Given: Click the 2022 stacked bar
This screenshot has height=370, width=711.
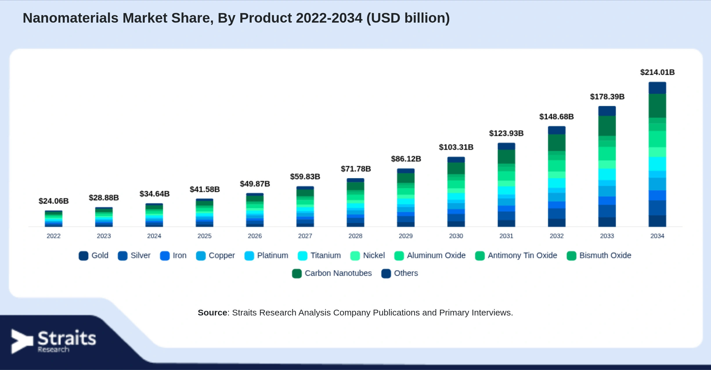Looking at the screenshot, I should pyautogui.click(x=54, y=219).
